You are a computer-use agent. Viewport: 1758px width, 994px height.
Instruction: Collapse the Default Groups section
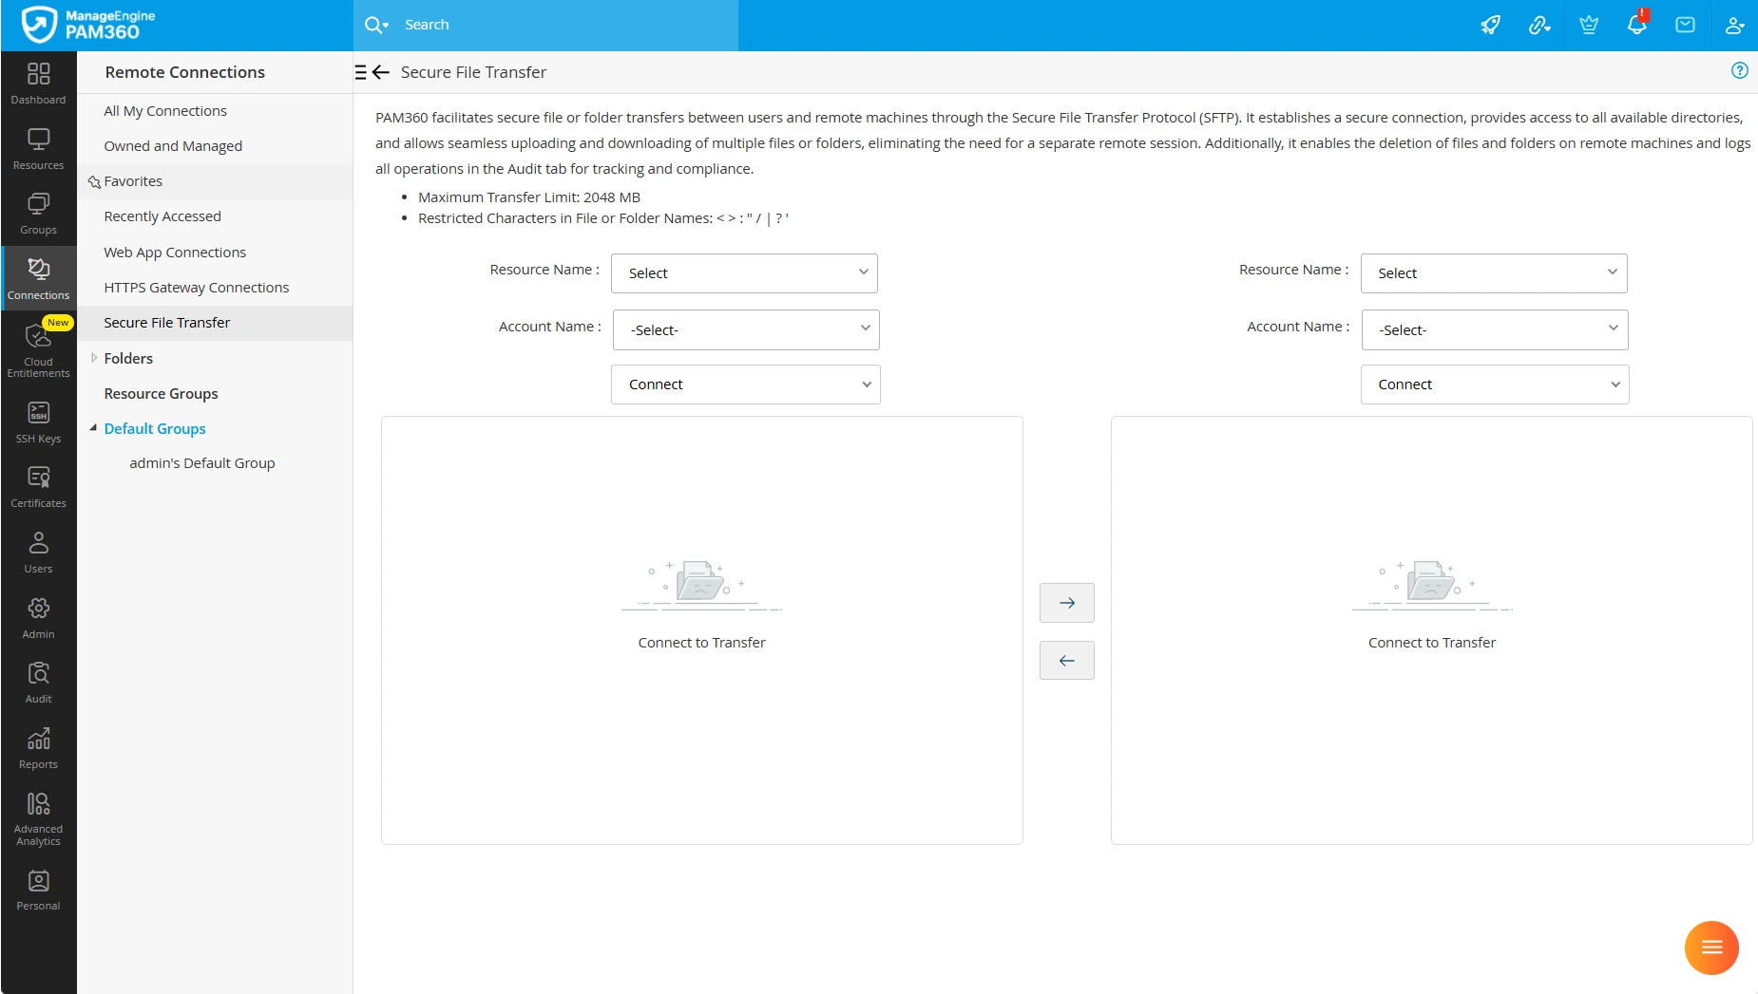pyautogui.click(x=93, y=427)
